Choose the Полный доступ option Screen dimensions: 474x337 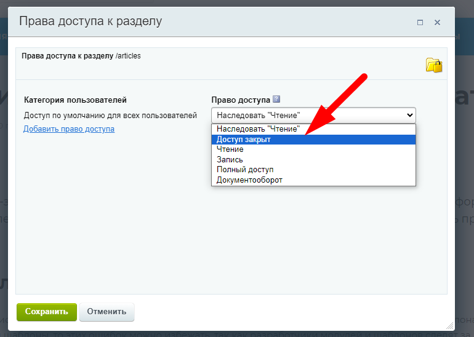coord(245,169)
